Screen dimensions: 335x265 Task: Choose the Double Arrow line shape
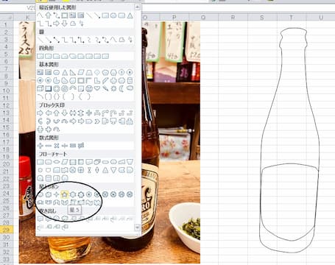click(x=57, y=40)
